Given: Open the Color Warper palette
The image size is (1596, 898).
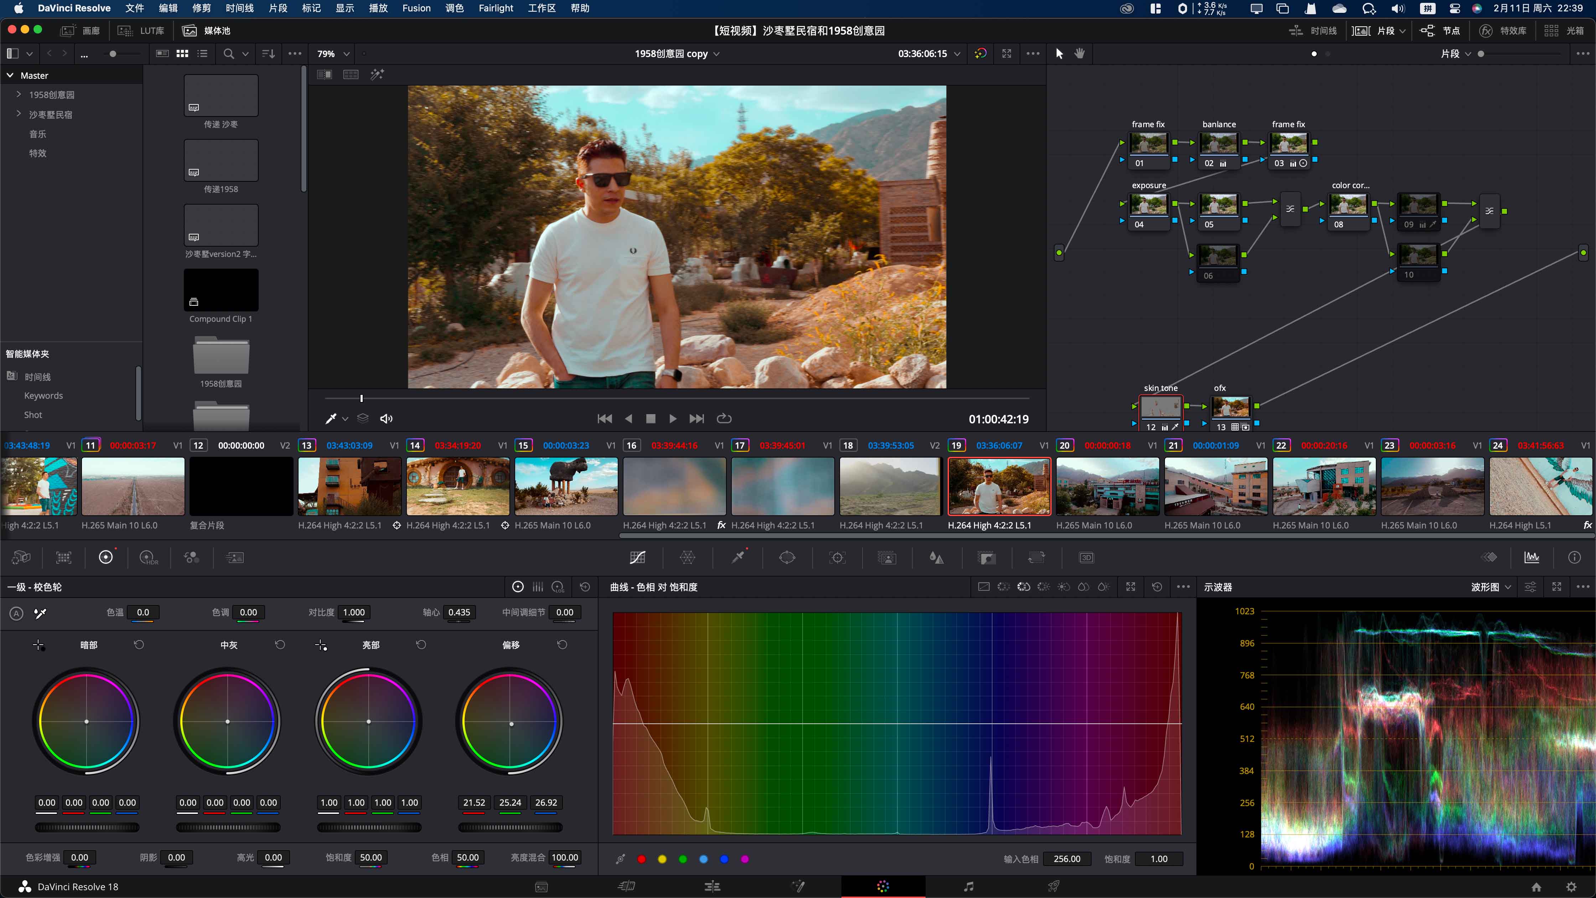Looking at the screenshot, I should click(x=688, y=557).
